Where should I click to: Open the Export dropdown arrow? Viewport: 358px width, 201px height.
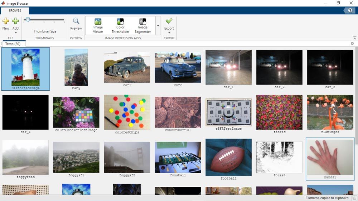(x=169, y=33)
